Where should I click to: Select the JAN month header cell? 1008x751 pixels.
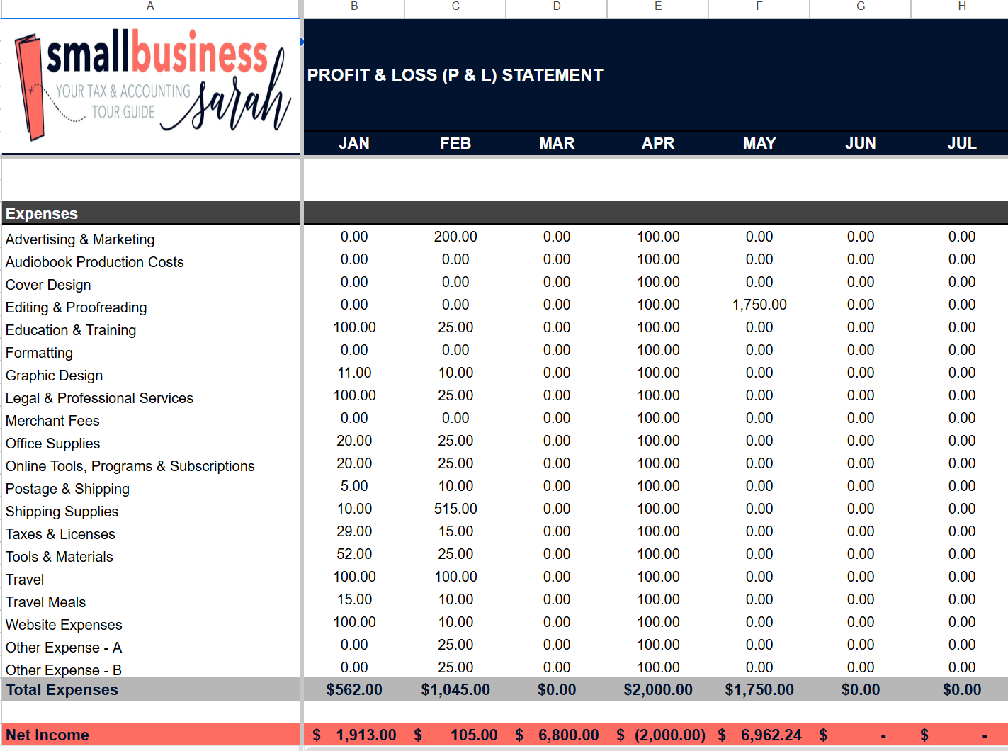353,143
